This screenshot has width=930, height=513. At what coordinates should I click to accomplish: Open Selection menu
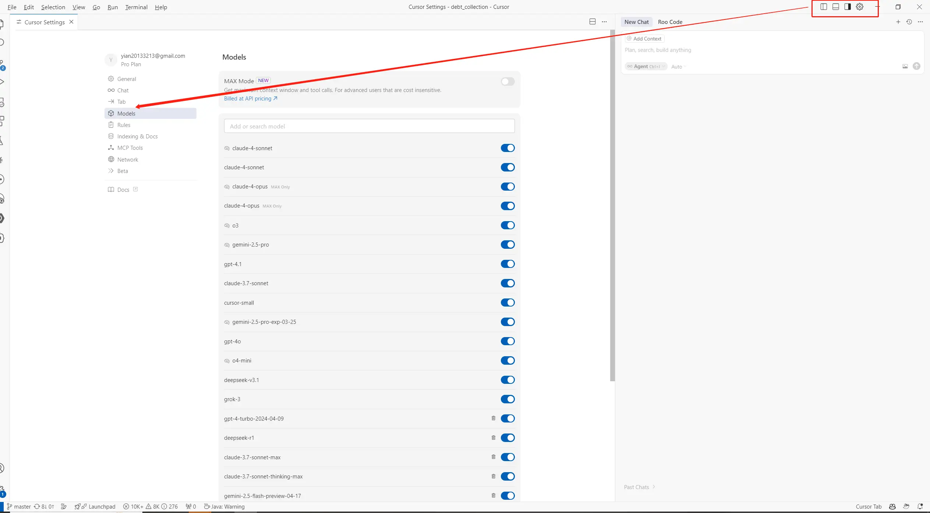pos(53,7)
